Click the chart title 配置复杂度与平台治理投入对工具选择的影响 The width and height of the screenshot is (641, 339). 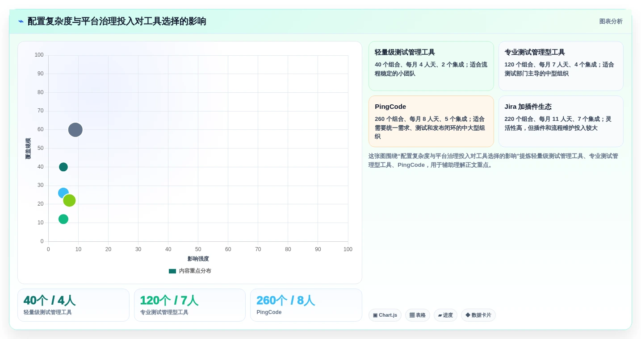[117, 21]
